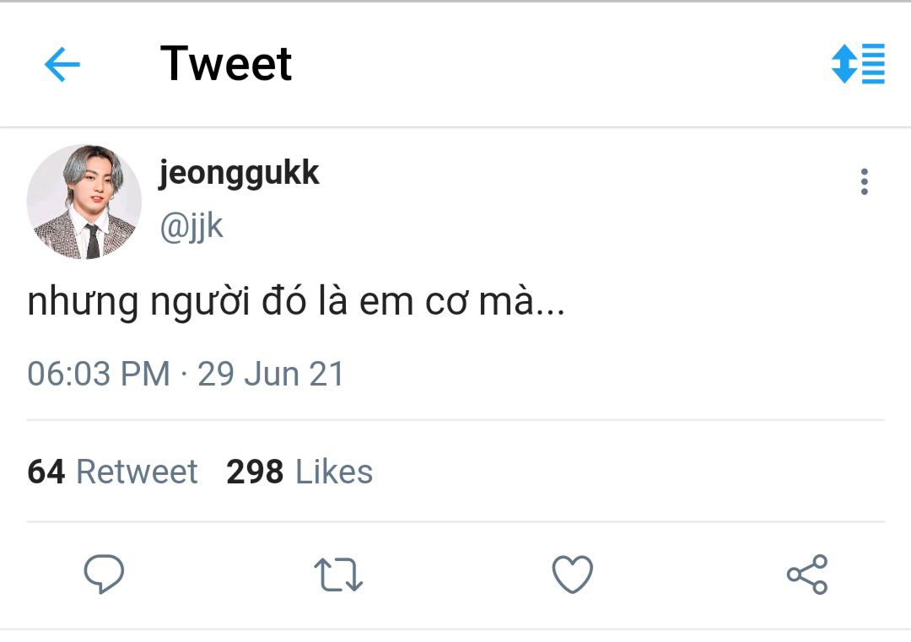Tap the 29 Jun 21 date
Screen dimensions: 911x642
271,374
